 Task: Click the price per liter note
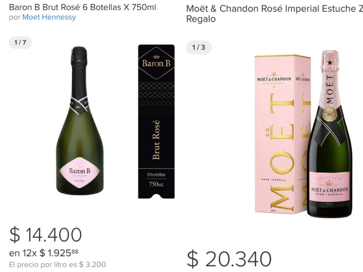tap(57, 265)
